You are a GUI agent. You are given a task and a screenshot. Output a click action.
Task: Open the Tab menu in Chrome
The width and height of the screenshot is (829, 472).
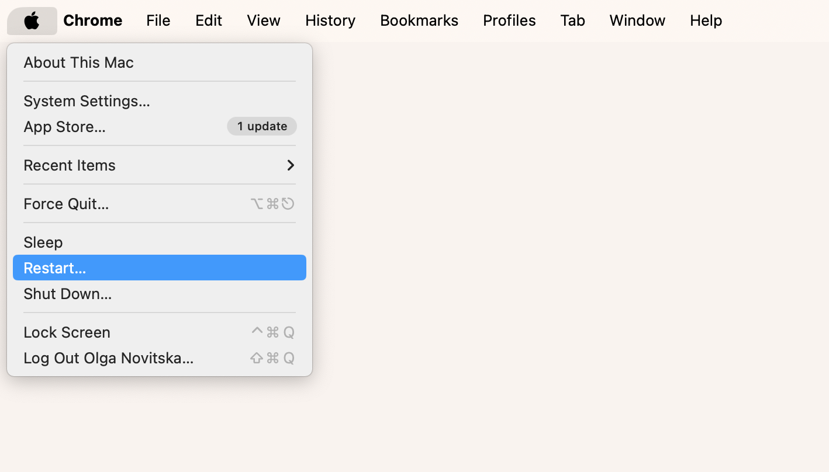click(572, 20)
